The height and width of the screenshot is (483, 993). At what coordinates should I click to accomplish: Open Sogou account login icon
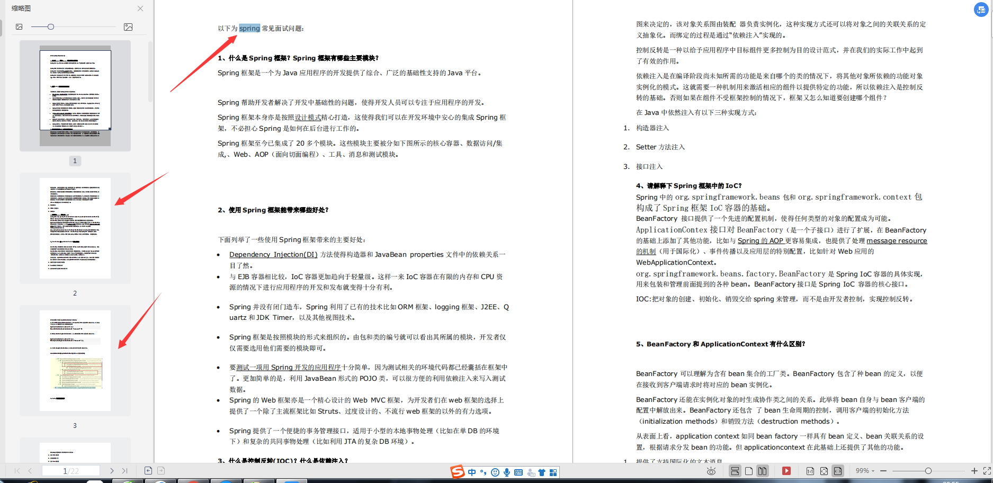(x=531, y=472)
